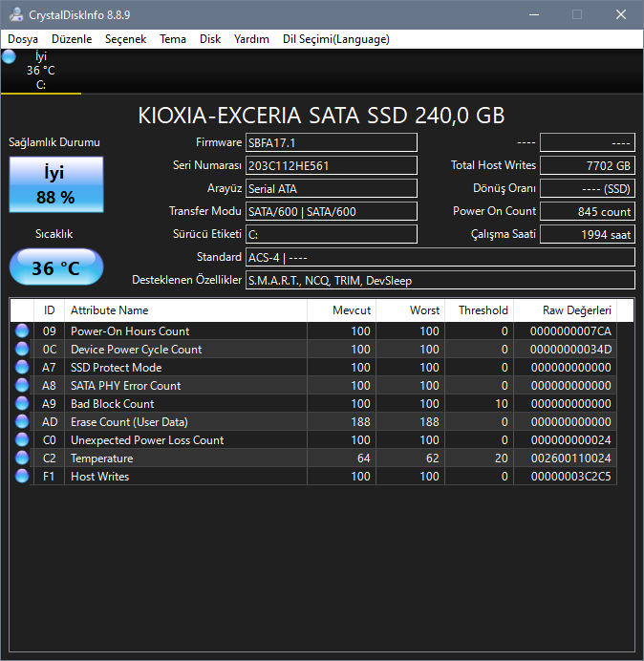Click raw value 0000000007CA

[x=570, y=331]
